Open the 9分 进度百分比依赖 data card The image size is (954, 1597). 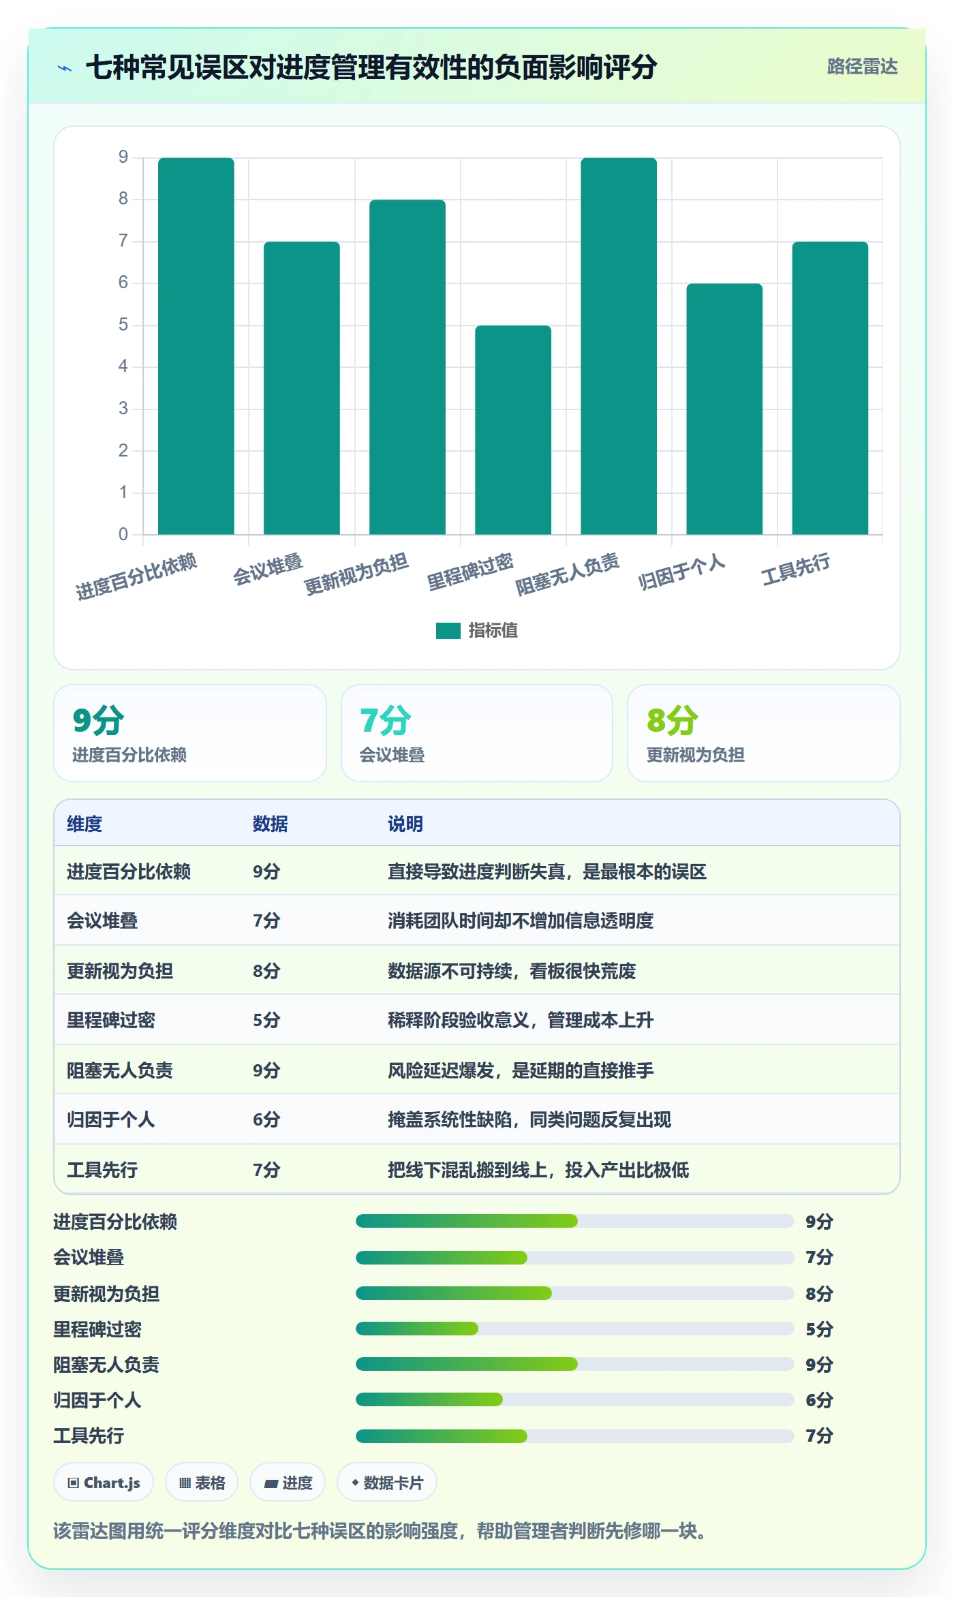point(190,733)
